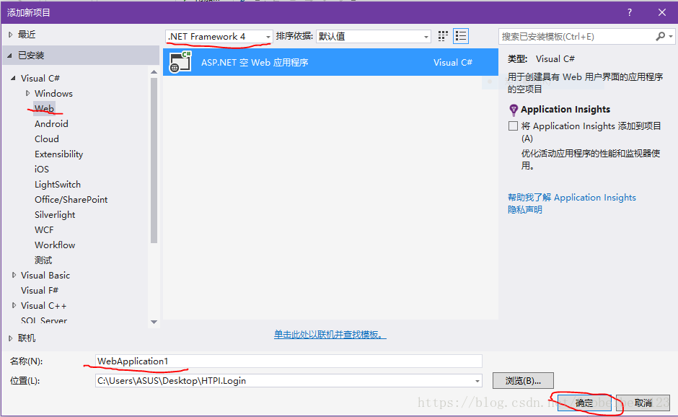The image size is (678, 417).
Task: Open 帮助我了解 Application Insights link
Action: [x=572, y=197]
